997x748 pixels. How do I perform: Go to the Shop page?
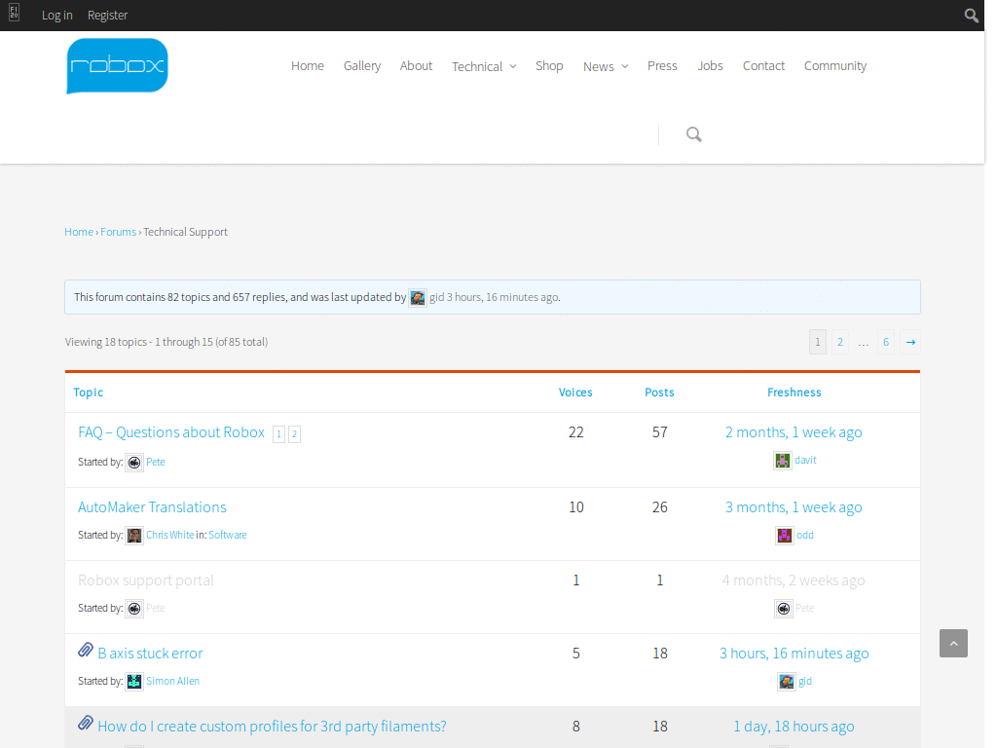(x=549, y=66)
